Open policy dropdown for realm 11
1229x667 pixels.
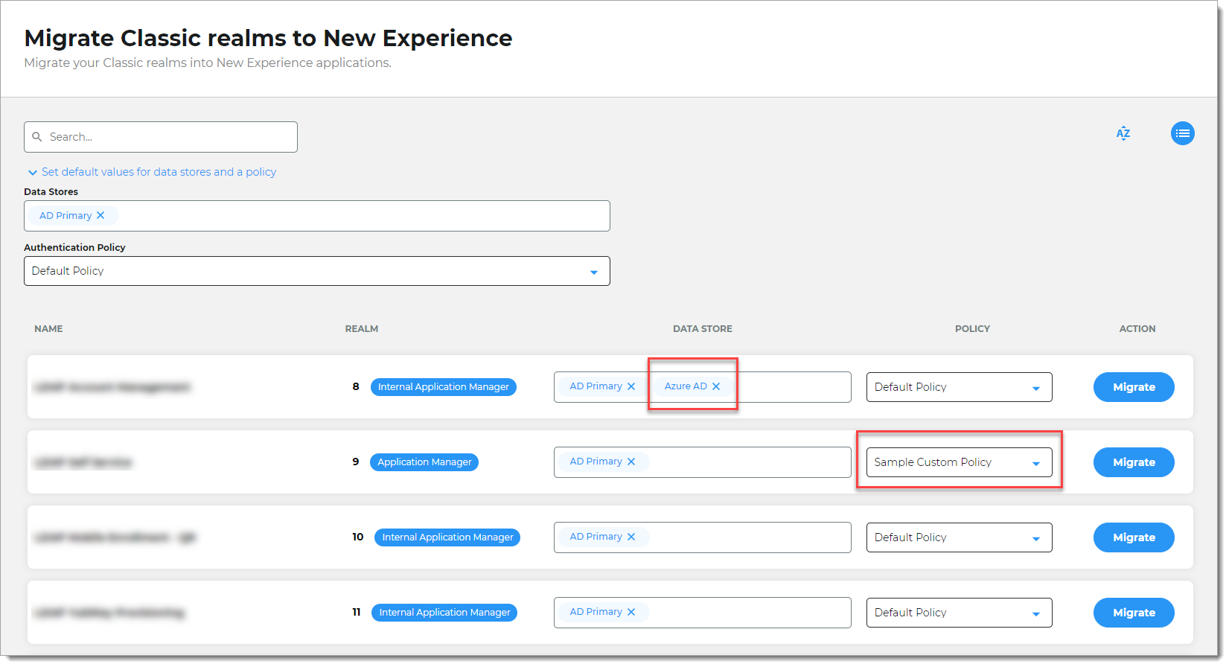(959, 613)
